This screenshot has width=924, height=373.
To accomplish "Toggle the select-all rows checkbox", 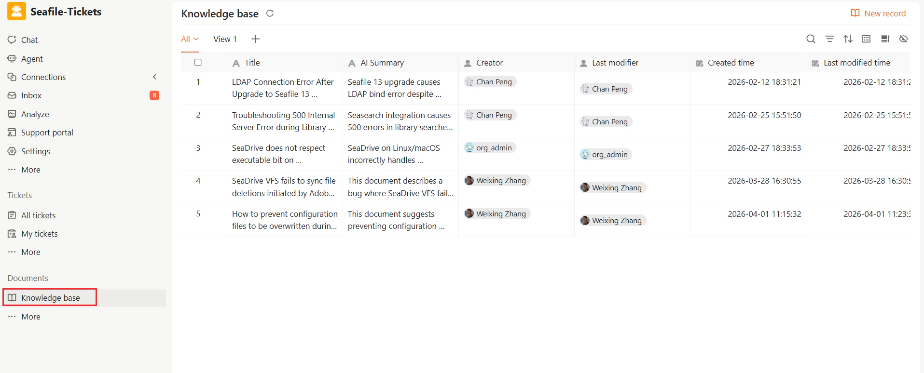I will 198,62.
